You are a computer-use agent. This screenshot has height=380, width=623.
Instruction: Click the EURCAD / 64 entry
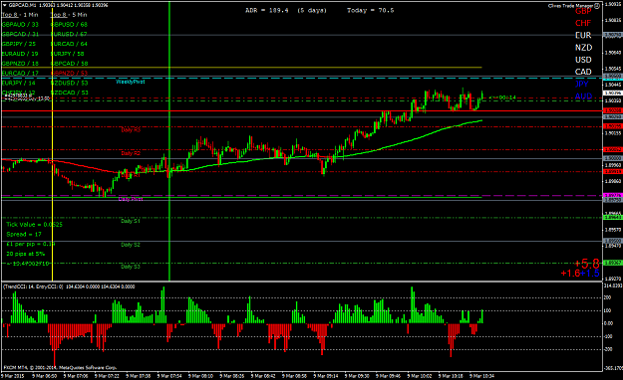click(69, 44)
